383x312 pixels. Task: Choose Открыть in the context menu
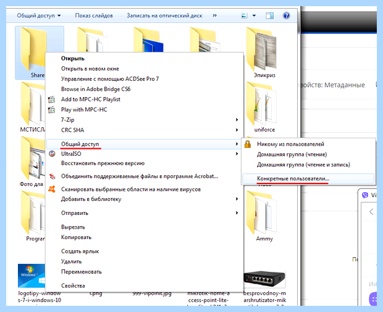73,59
